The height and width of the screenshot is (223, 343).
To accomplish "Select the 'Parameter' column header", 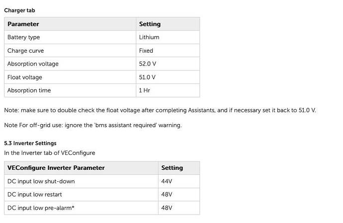I will pos(23,24).
